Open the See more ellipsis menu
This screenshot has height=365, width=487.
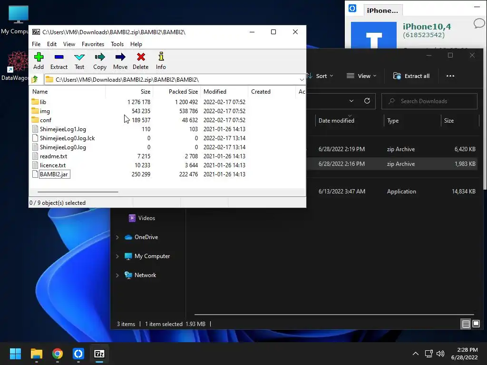pyautogui.click(x=450, y=76)
